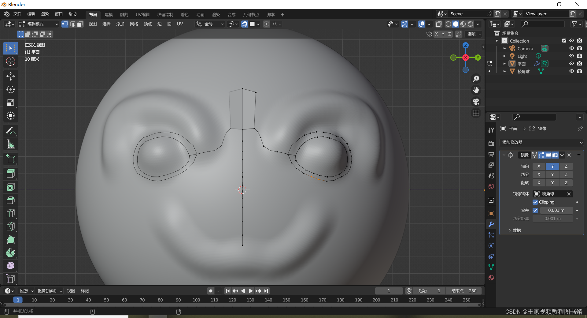Enable mirror axis X (轴向)
This screenshot has height=318, width=587.
click(539, 166)
